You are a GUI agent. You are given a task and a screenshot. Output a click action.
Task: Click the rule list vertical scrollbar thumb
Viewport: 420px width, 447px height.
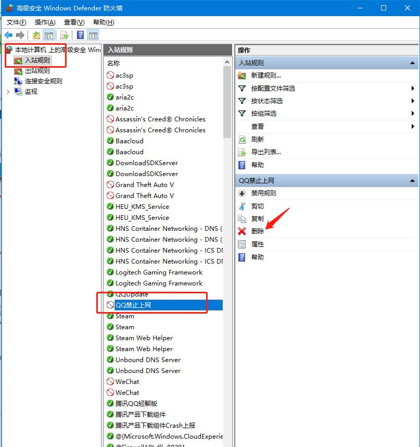[227, 102]
